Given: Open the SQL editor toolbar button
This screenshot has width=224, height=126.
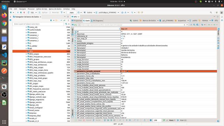Looking at the screenshot, I should click(31, 13).
